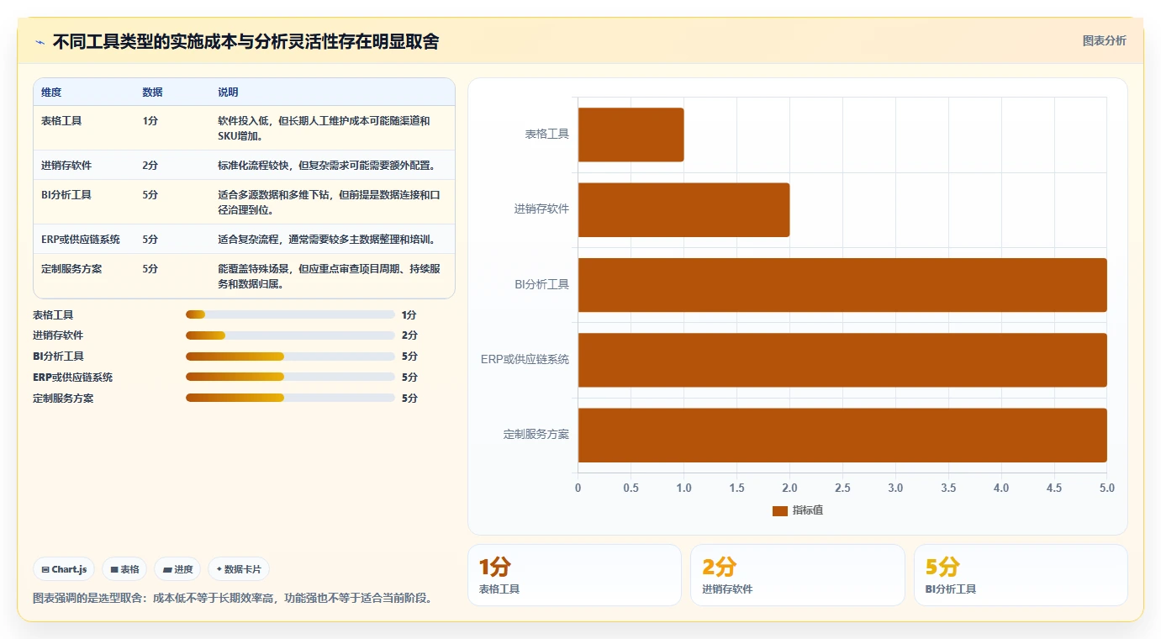Click the 进销存软件 progress bar
Viewport: 1161px width, 639px height.
click(x=290, y=335)
